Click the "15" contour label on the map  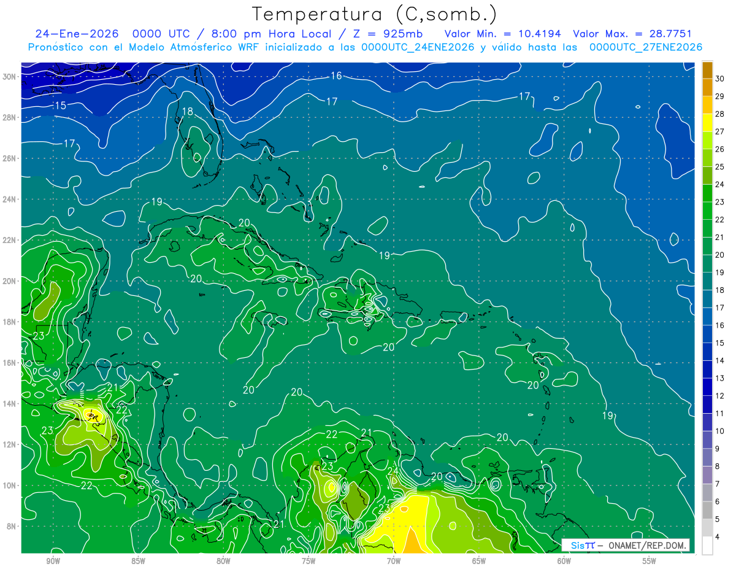(x=60, y=106)
